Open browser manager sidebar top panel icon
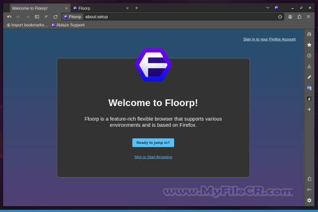The height and width of the screenshot is (212, 318). [309, 34]
